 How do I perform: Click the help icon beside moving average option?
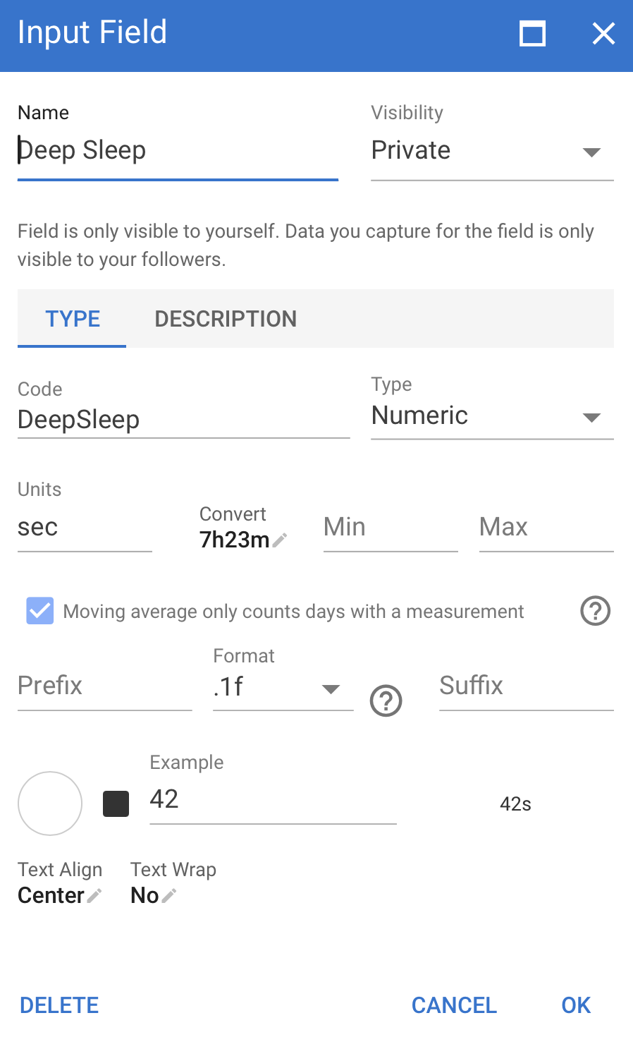tap(595, 611)
